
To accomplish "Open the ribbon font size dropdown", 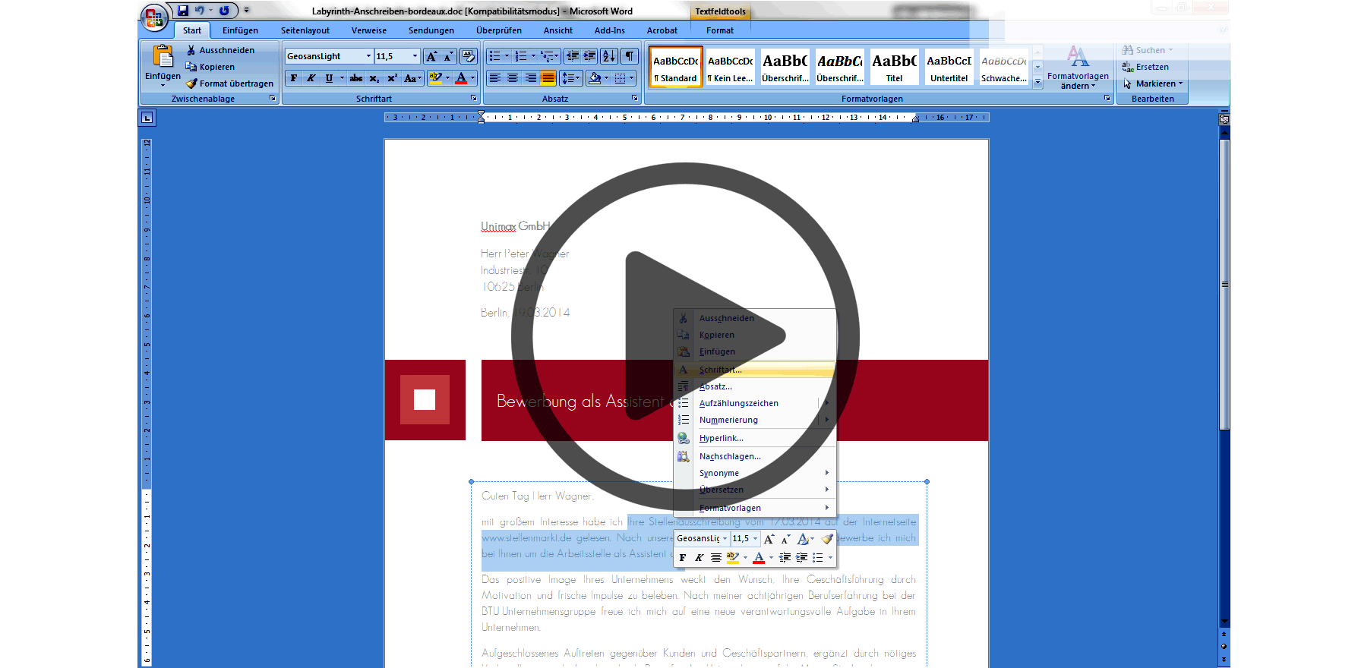I will coord(415,56).
